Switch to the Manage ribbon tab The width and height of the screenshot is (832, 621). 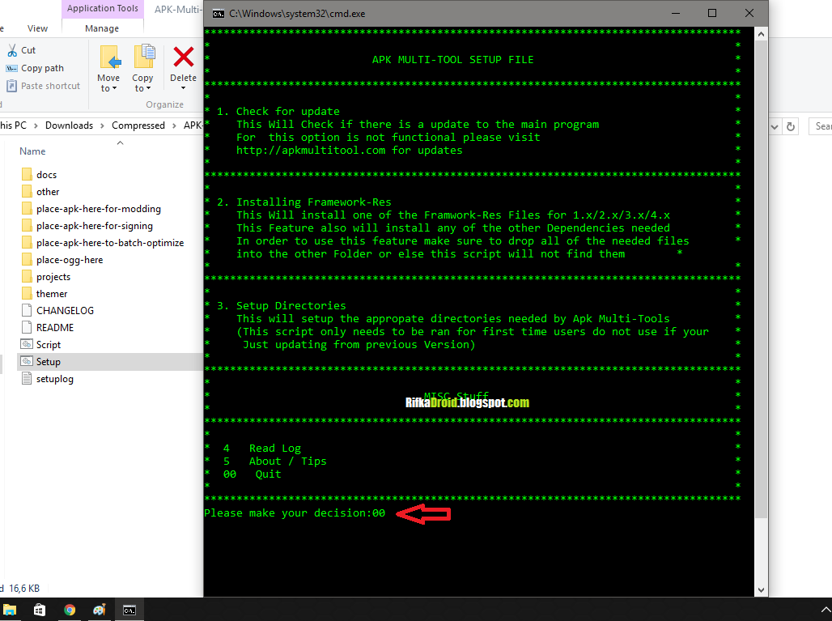point(102,28)
